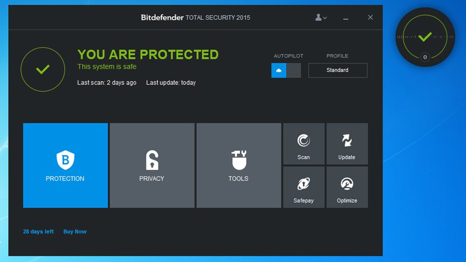Click the 'YOU ARE PROTECTED' heading
The image size is (466, 262).
tap(148, 55)
